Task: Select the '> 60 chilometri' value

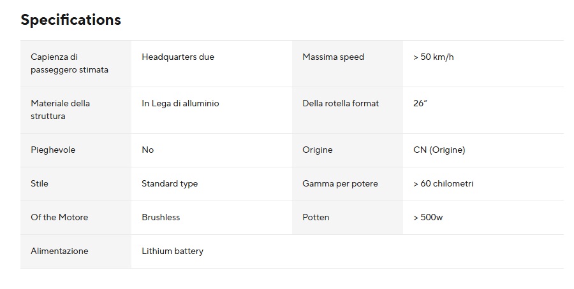Action: [x=443, y=183]
